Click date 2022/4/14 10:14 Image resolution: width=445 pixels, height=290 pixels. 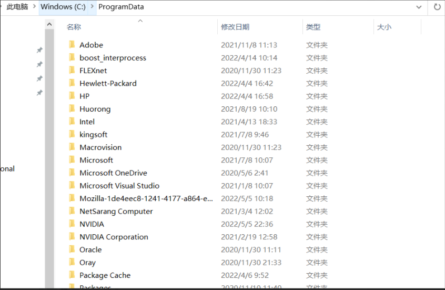click(249, 58)
